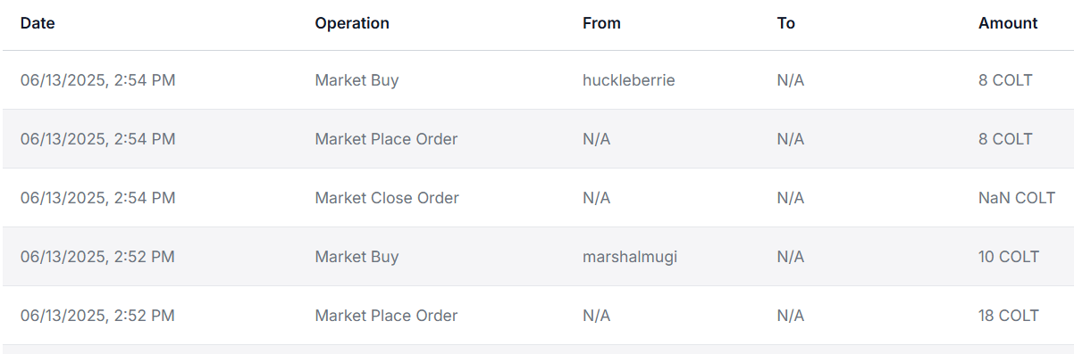This screenshot has height=354, width=1074.
Task: Open the marshalmugi sender name
Action: (630, 257)
